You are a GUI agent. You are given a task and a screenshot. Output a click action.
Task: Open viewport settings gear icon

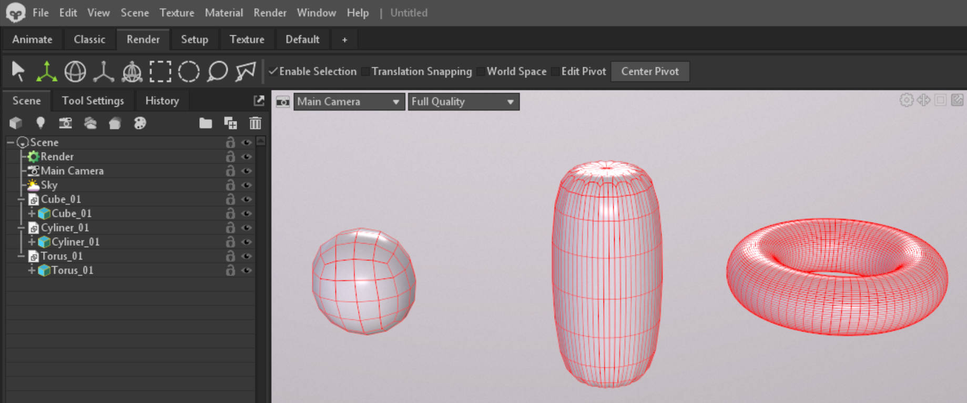[x=907, y=100]
